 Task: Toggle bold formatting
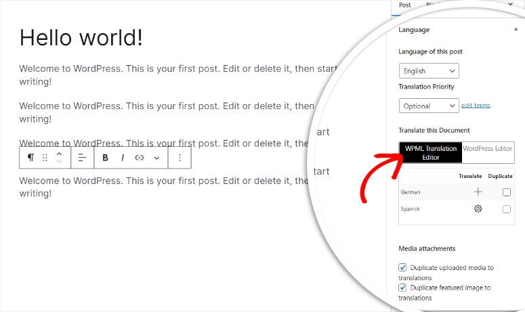click(x=105, y=158)
